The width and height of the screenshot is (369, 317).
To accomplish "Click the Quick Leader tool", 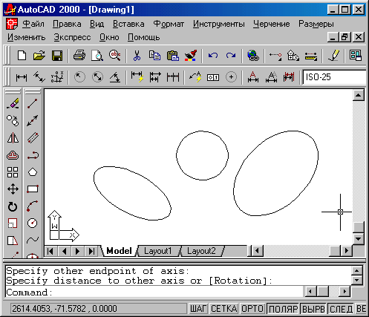I will point(195,77).
